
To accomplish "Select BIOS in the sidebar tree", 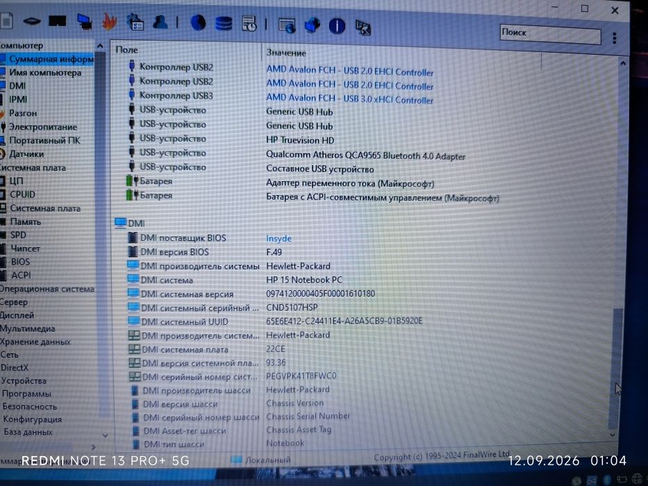I will (x=20, y=262).
